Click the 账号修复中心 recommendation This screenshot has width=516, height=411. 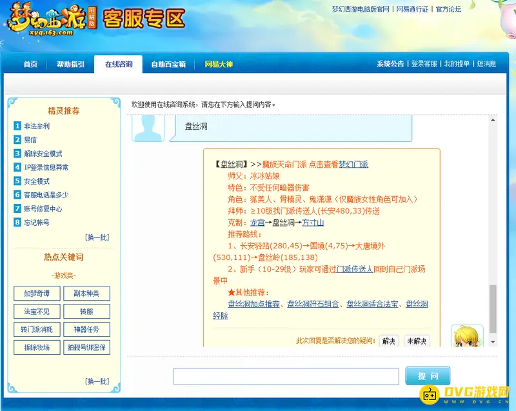[43, 209]
